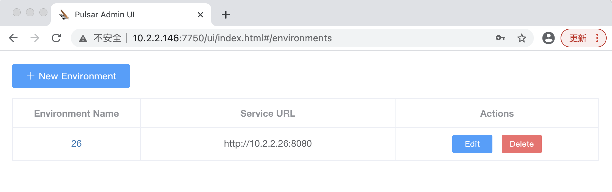Open a new browser tab with plus
Viewport: 612px width, 192px height.
pyautogui.click(x=226, y=15)
